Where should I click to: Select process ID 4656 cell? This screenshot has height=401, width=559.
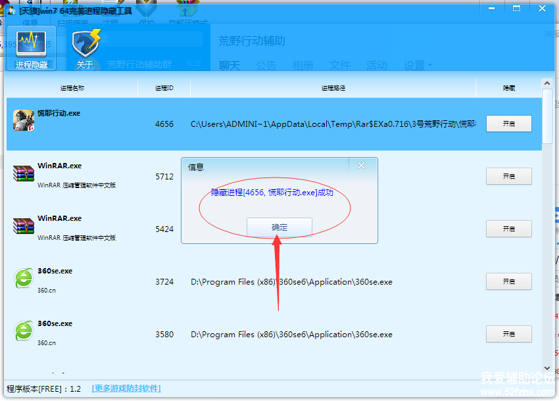[164, 124]
